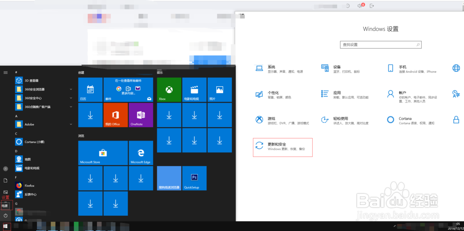Open the 360安全浏览器 folder entry
This screenshot has height=231, width=464.
pyautogui.click(x=45, y=89)
